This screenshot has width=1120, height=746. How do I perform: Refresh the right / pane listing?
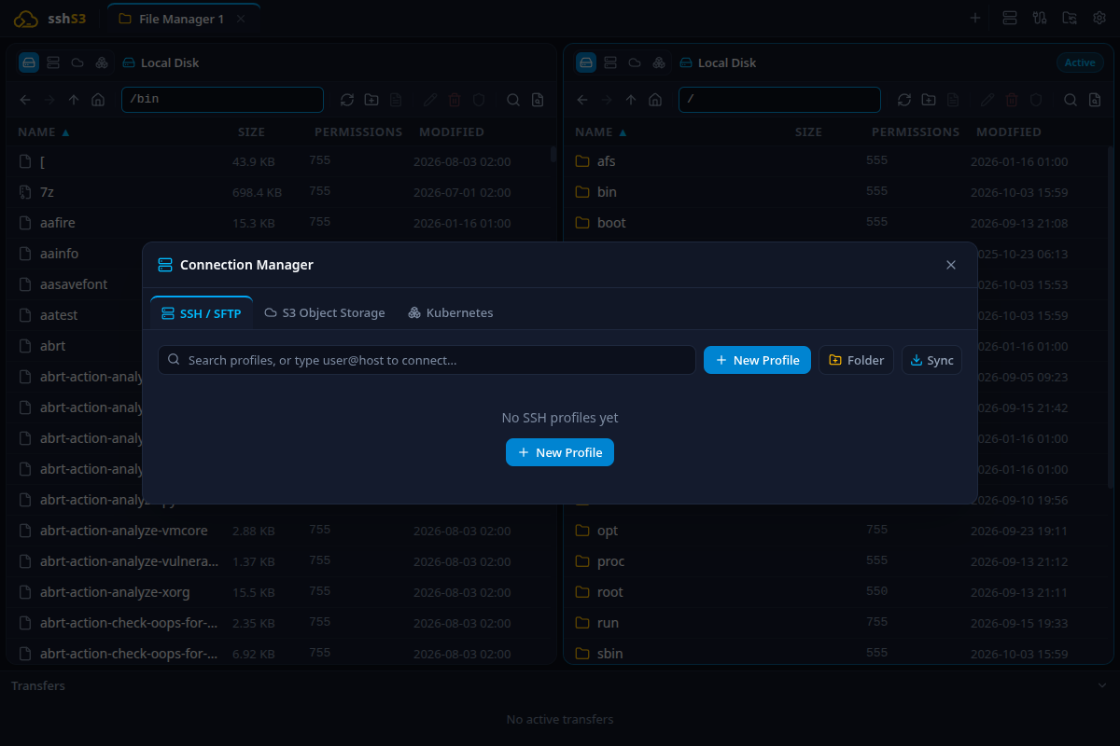904,100
